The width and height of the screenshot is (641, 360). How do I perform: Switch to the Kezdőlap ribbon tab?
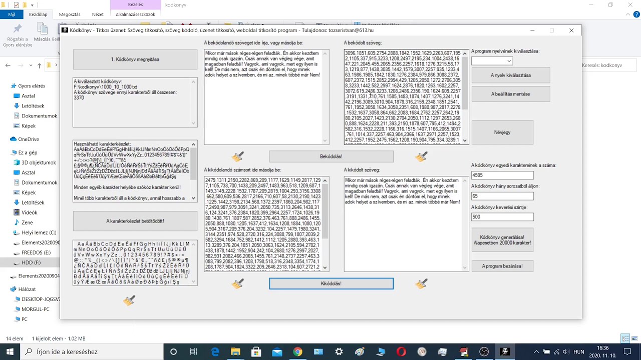tap(38, 14)
